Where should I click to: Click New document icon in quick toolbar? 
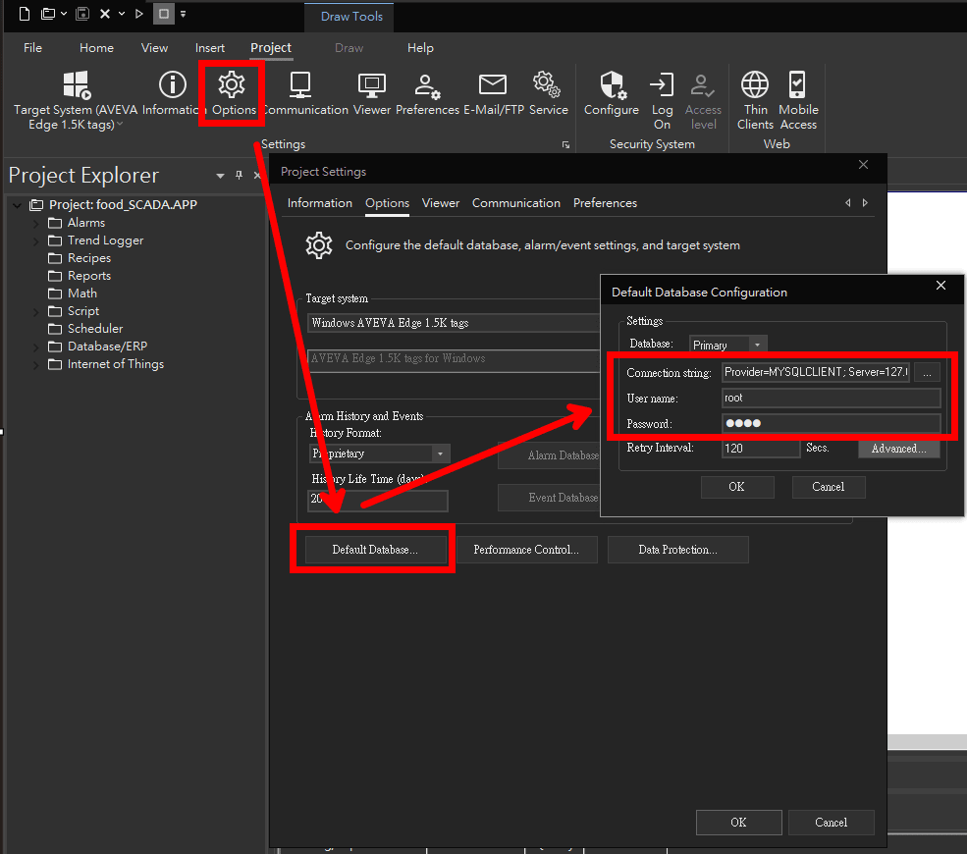tap(24, 14)
